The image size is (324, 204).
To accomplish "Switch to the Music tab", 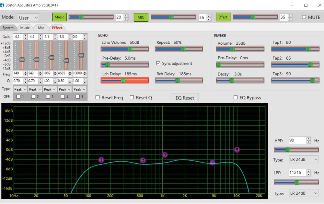I will (x=25, y=28).
